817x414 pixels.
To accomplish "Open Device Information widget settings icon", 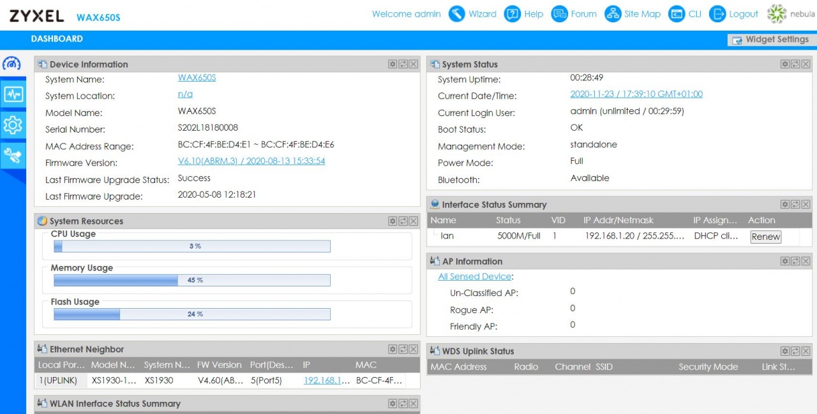I will [x=393, y=64].
